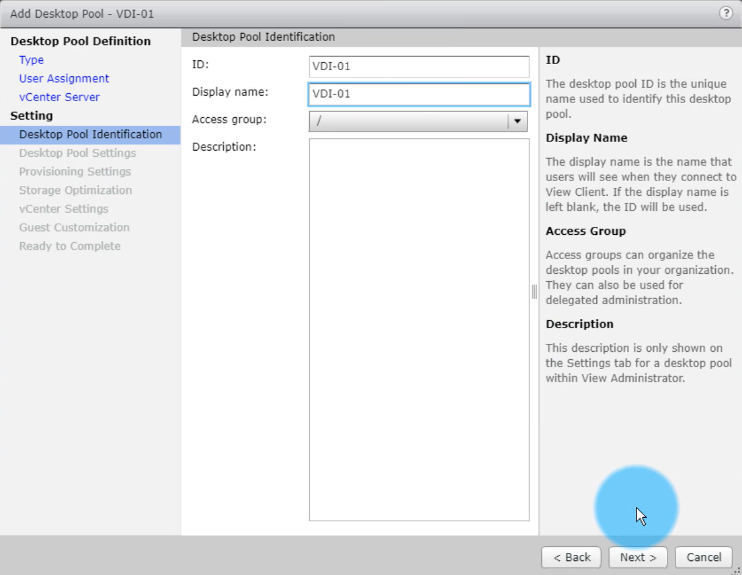
Task: Open the User Assignment step
Action: 64,79
